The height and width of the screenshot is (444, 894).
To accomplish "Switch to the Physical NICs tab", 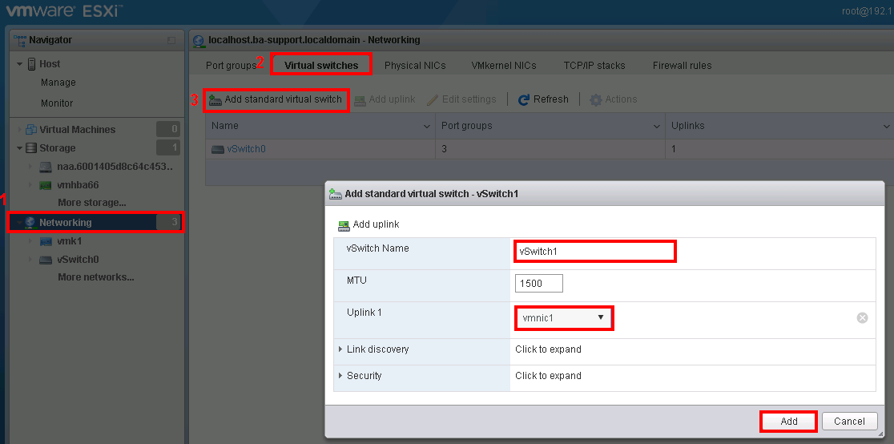I will coord(414,66).
